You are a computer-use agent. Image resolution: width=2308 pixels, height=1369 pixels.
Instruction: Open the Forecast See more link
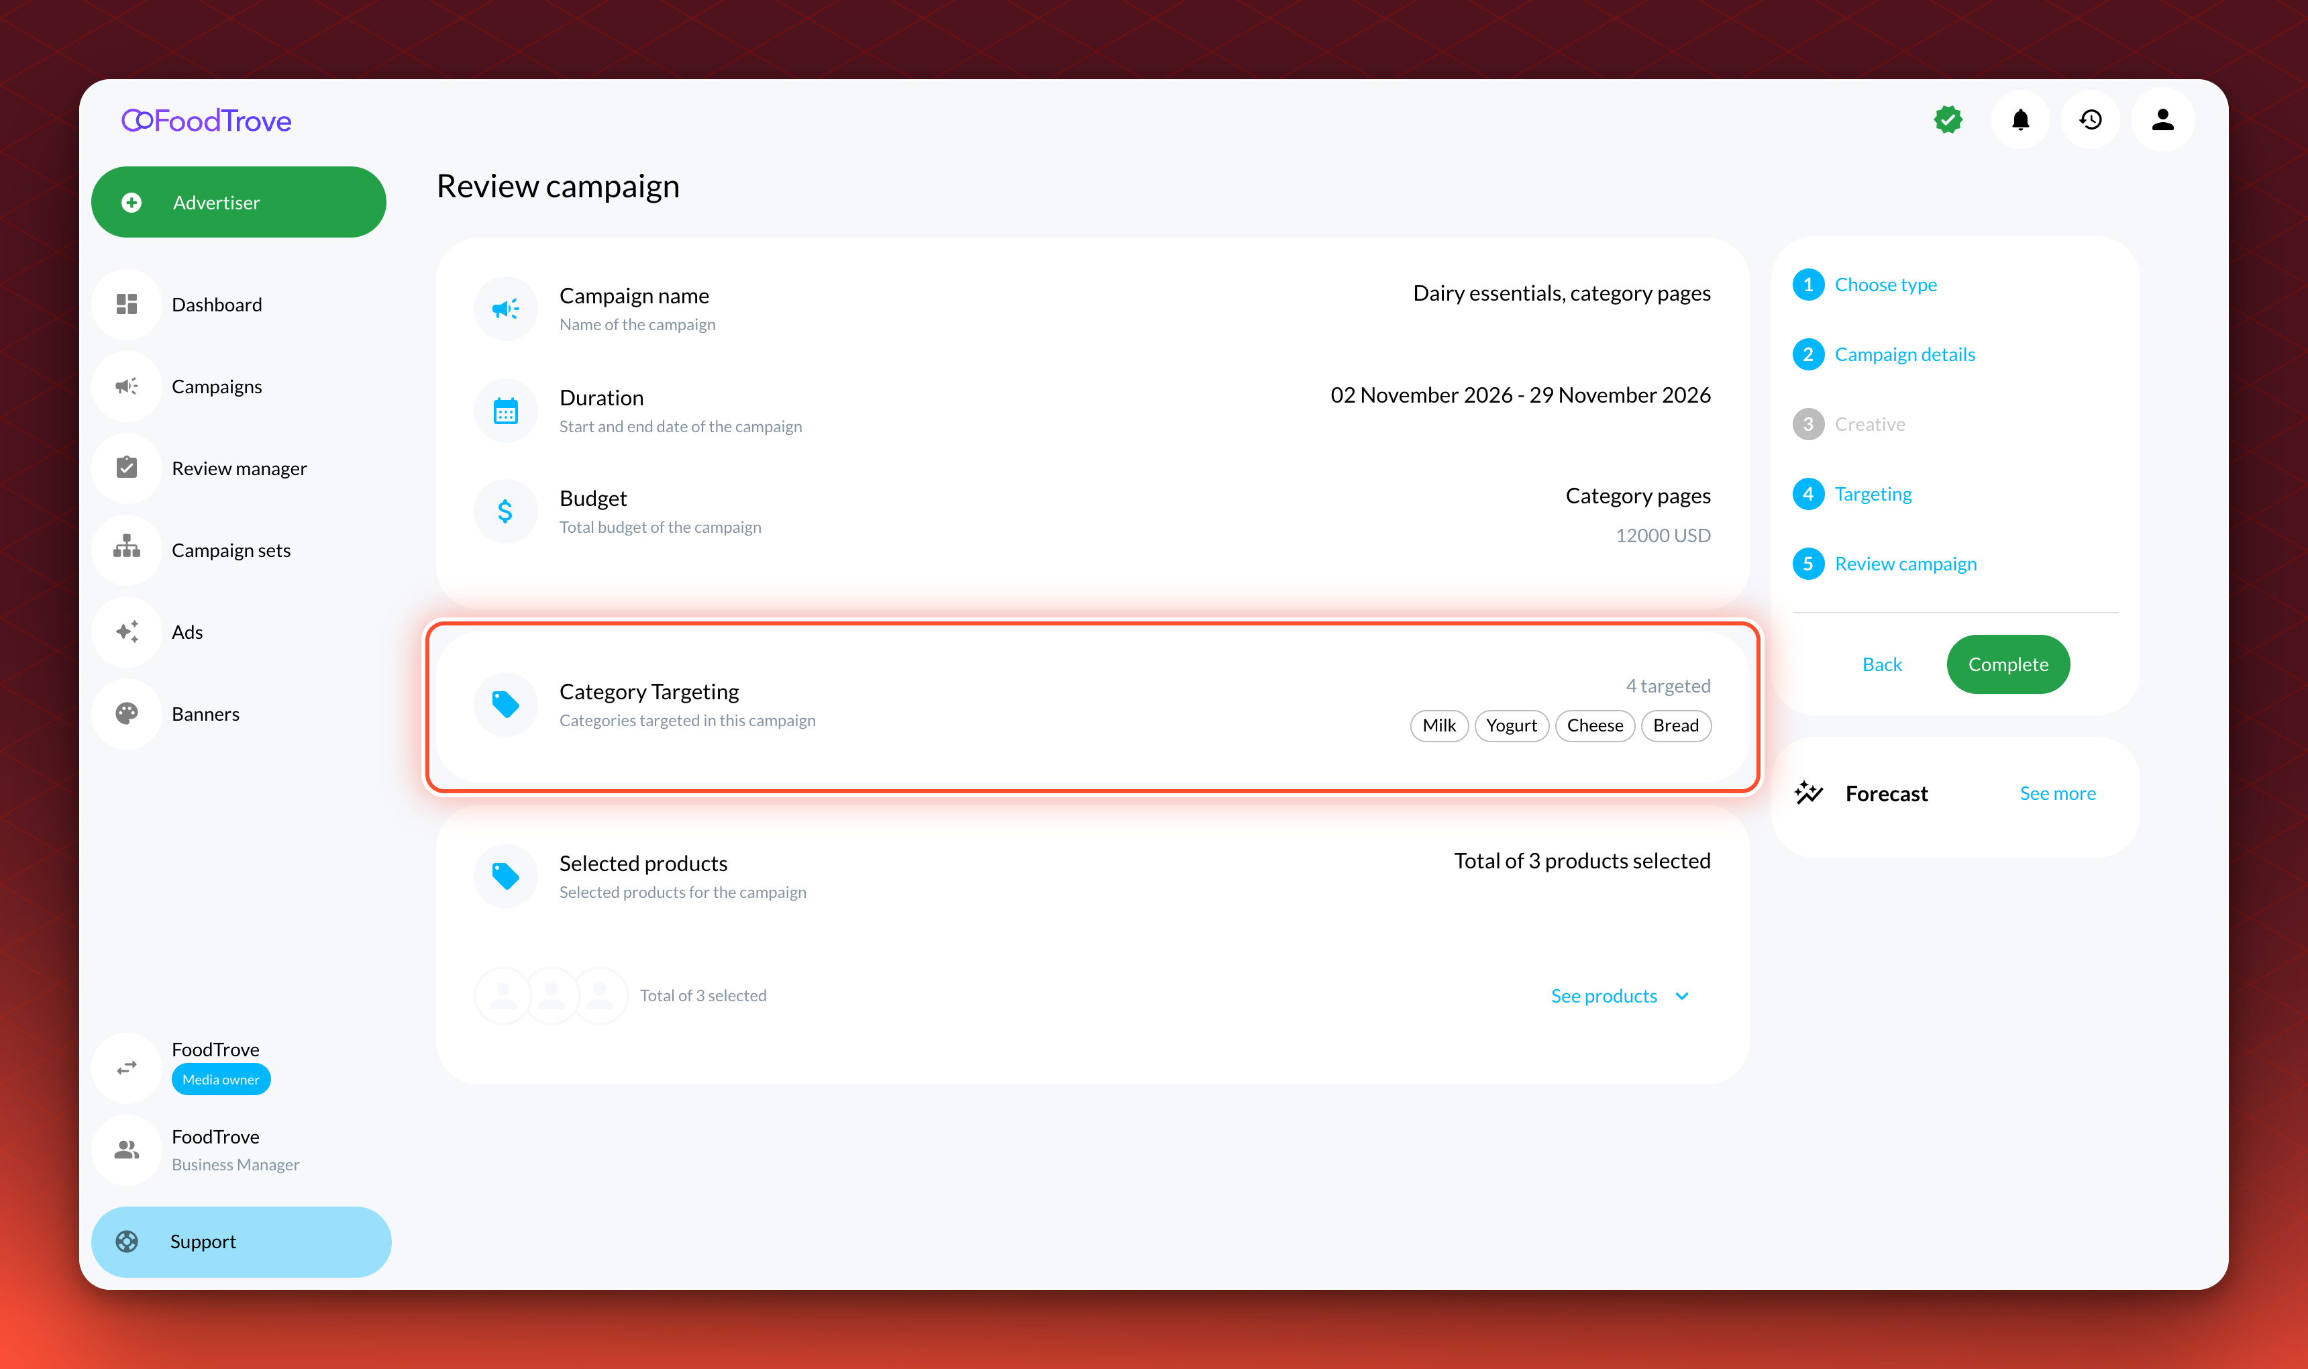click(2057, 793)
